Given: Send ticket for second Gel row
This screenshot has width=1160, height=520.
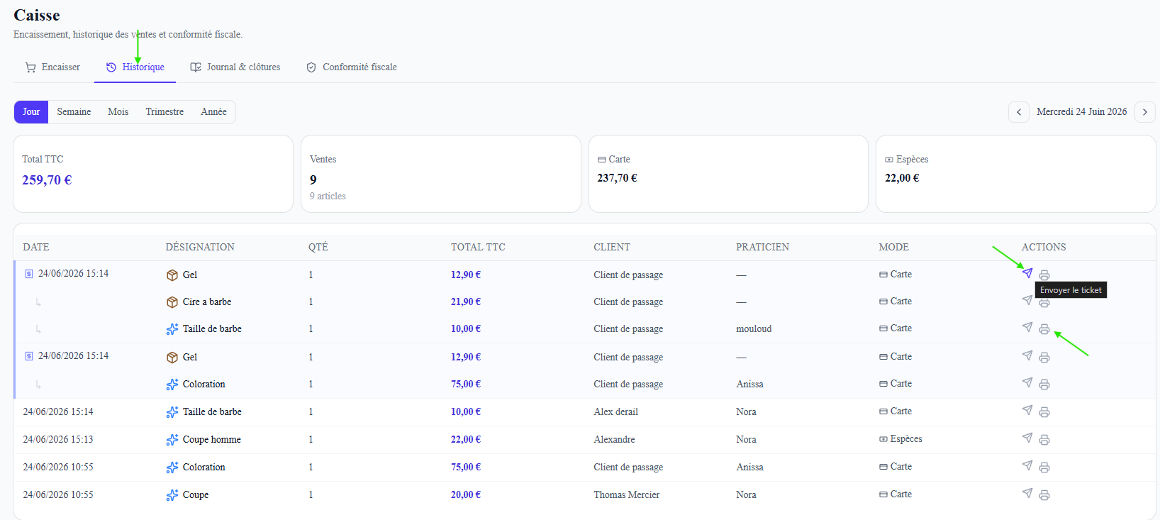Looking at the screenshot, I should (x=1027, y=355).
